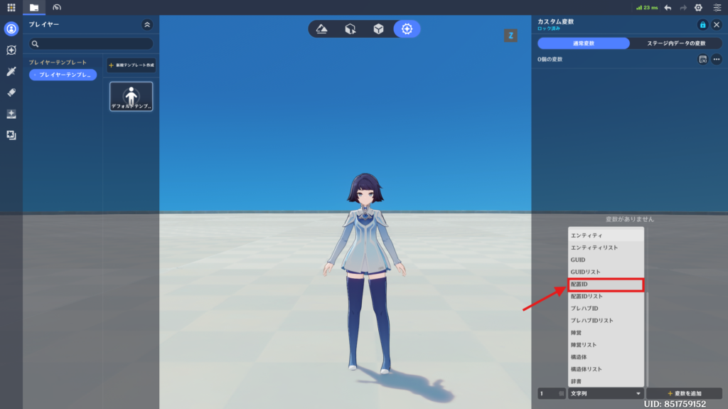Open the sliders options icon
The height and width of the screenshot is (409, 728).
pyautogui.click(x=717, y=7)
